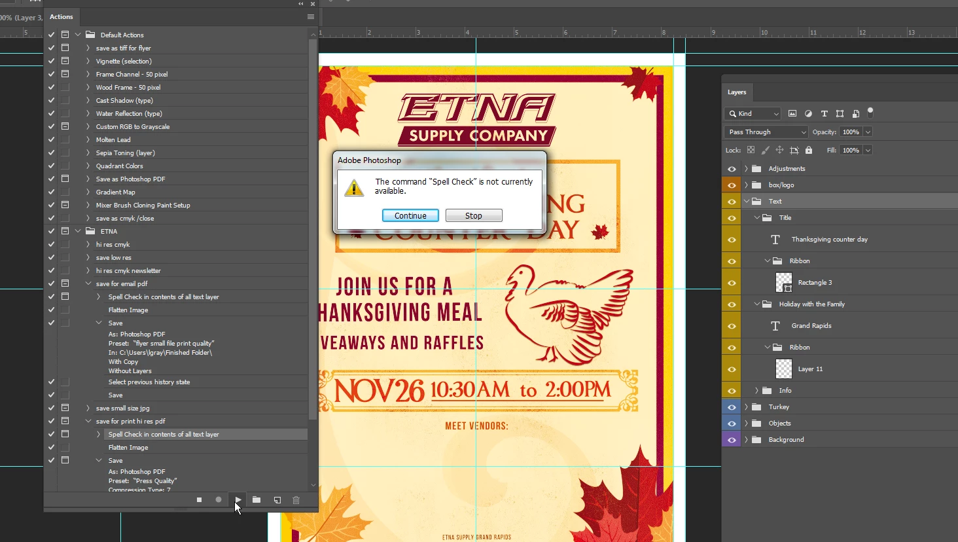Filter layers by pixel layer icon
Image resolution: width=958 pixels, height=542 pixels.
pyautogui.click(x=792, y=113)
